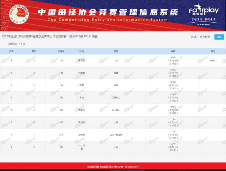Viewport: 226px width, 171px height.
Task: Click the blue return button beside wind speed
Action: pos(219,37)
